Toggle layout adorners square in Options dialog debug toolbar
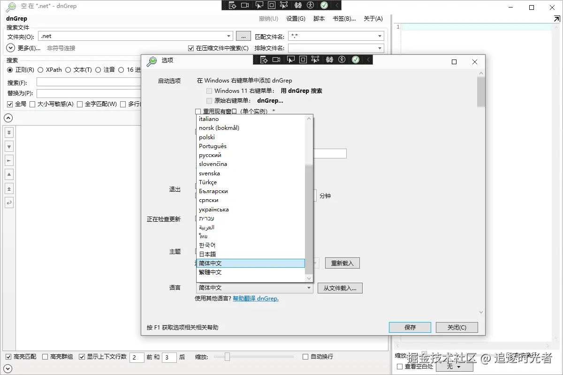563x375 pixels. point(303,60)
